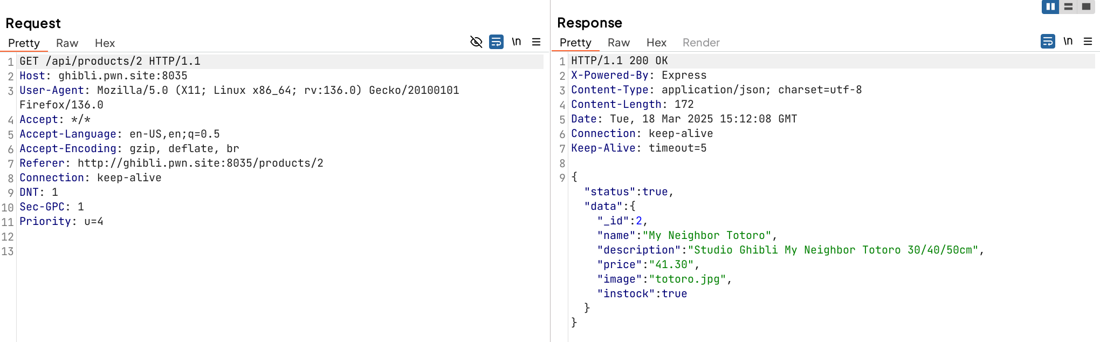Switch to the Request Pretty tab
1100x342 pixels.
pyautogui.click(x=24, y=43)
